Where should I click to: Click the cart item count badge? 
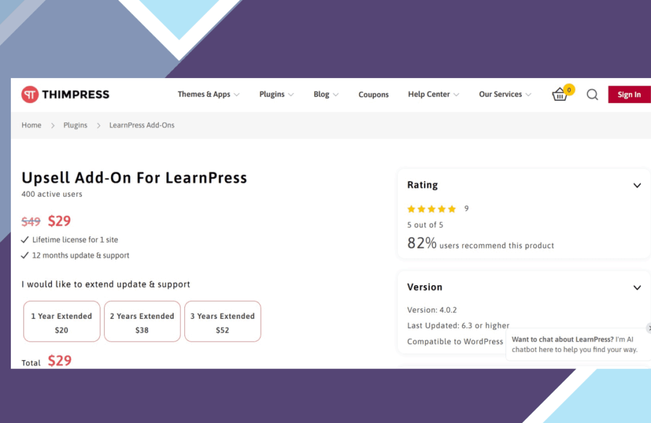(569, 90)
